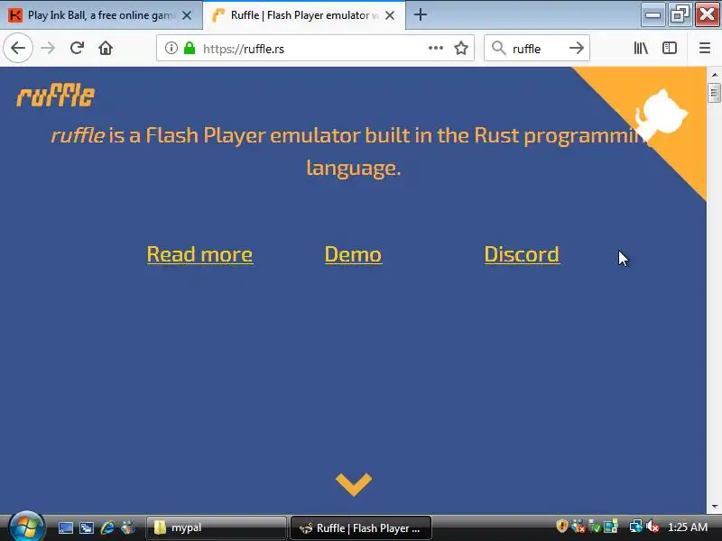This screenshot has height=541, width=722.
Task: Show site information icon in address bar
Action: coord(171,48)
